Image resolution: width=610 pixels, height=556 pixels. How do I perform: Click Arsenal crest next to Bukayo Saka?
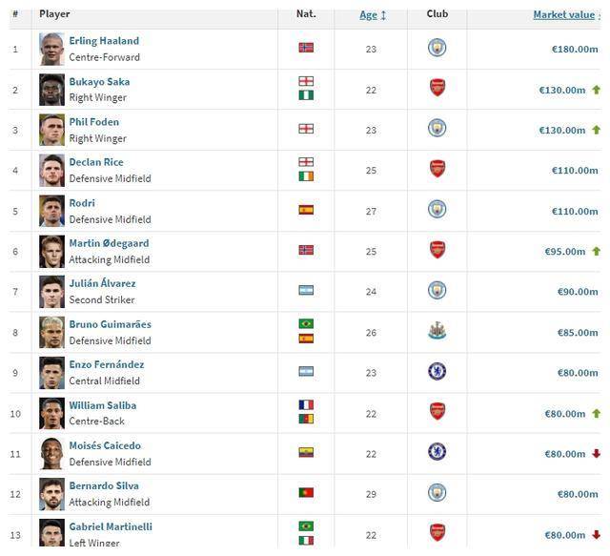coord(437,89)
